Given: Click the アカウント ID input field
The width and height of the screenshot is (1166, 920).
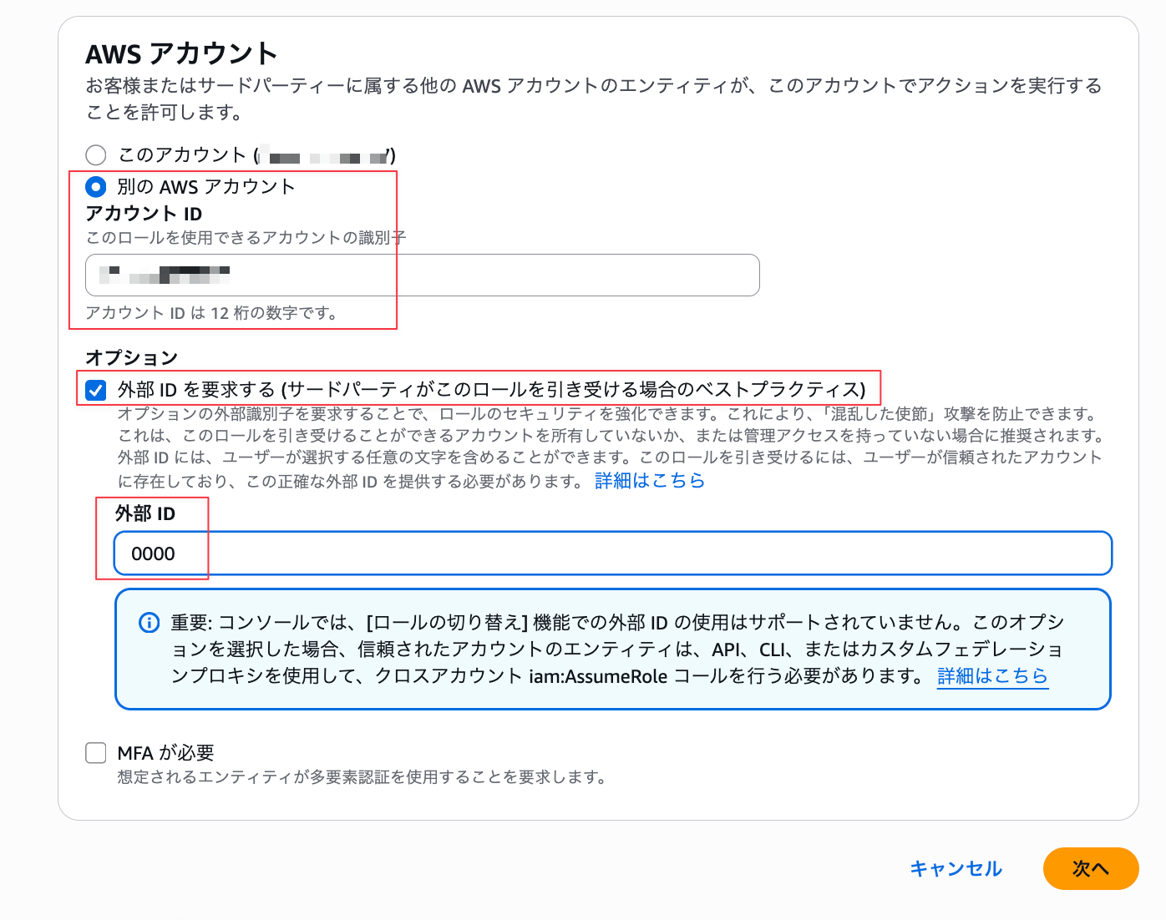Looking at the screenshot, I should [422, 275].
